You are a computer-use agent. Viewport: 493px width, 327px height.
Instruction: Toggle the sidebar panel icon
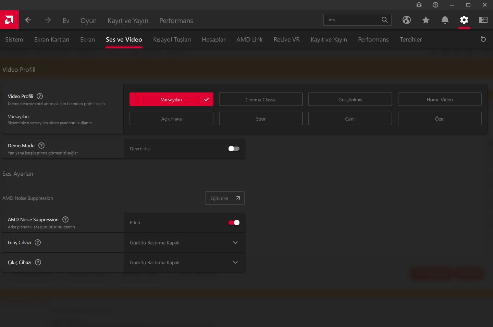tap(483, 20)
